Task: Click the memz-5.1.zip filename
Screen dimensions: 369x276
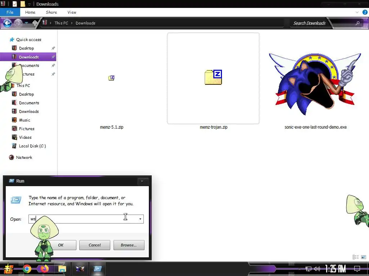Action: 112,127
